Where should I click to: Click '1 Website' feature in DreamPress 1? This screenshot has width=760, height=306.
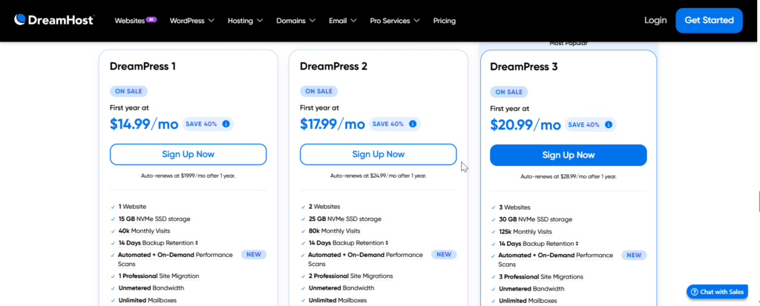pos(132,206)
